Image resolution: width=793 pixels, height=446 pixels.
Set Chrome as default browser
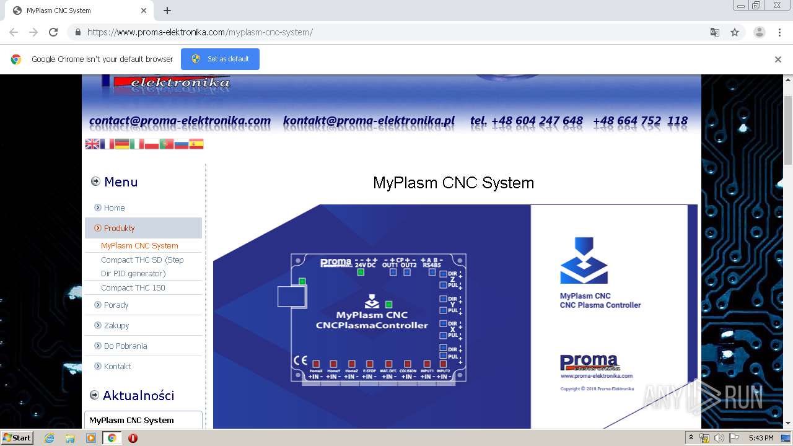220,59
